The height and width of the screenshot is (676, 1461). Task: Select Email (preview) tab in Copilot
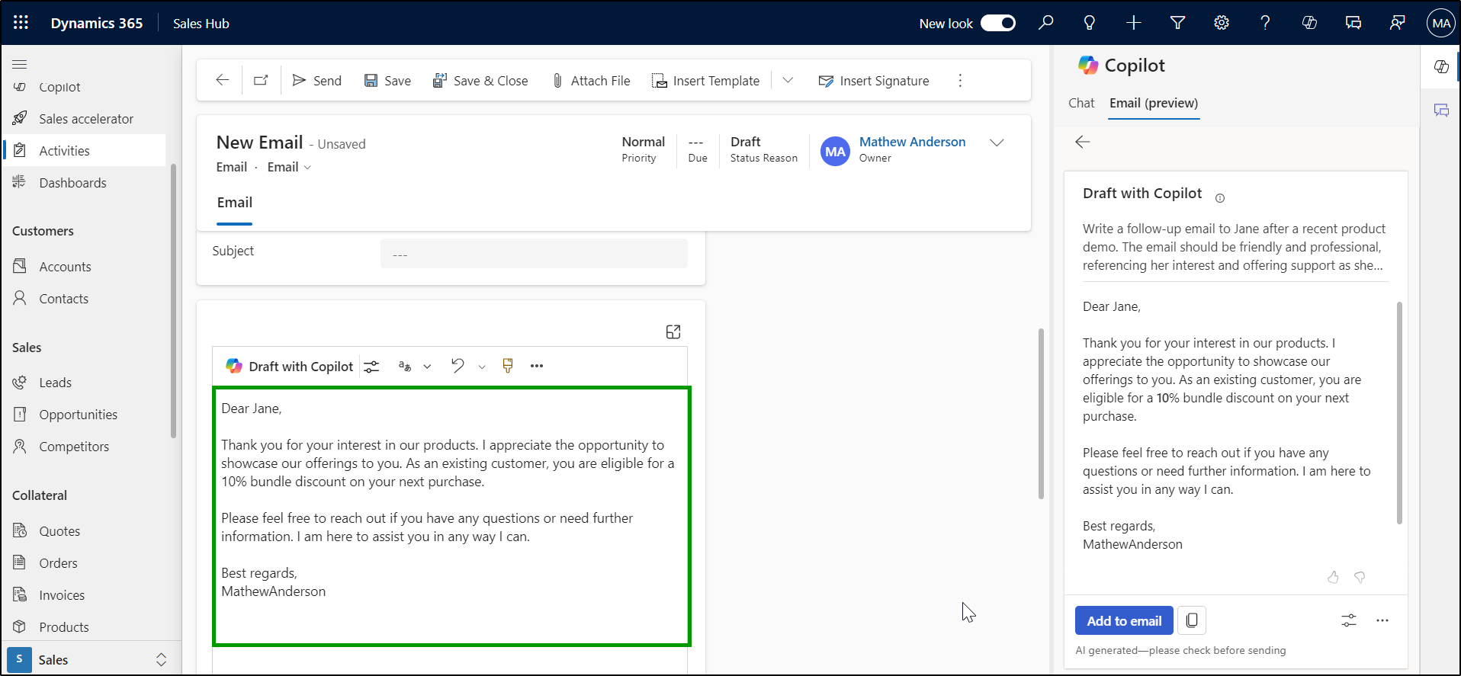pyautogui.click(x=1154, y=104)
